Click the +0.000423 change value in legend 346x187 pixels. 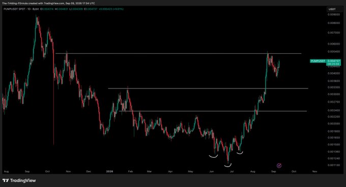point(106,9)
